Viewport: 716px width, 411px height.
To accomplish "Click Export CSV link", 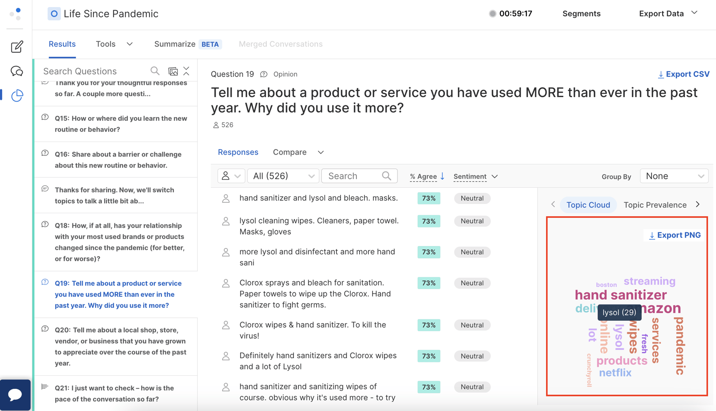I will 683,74.
